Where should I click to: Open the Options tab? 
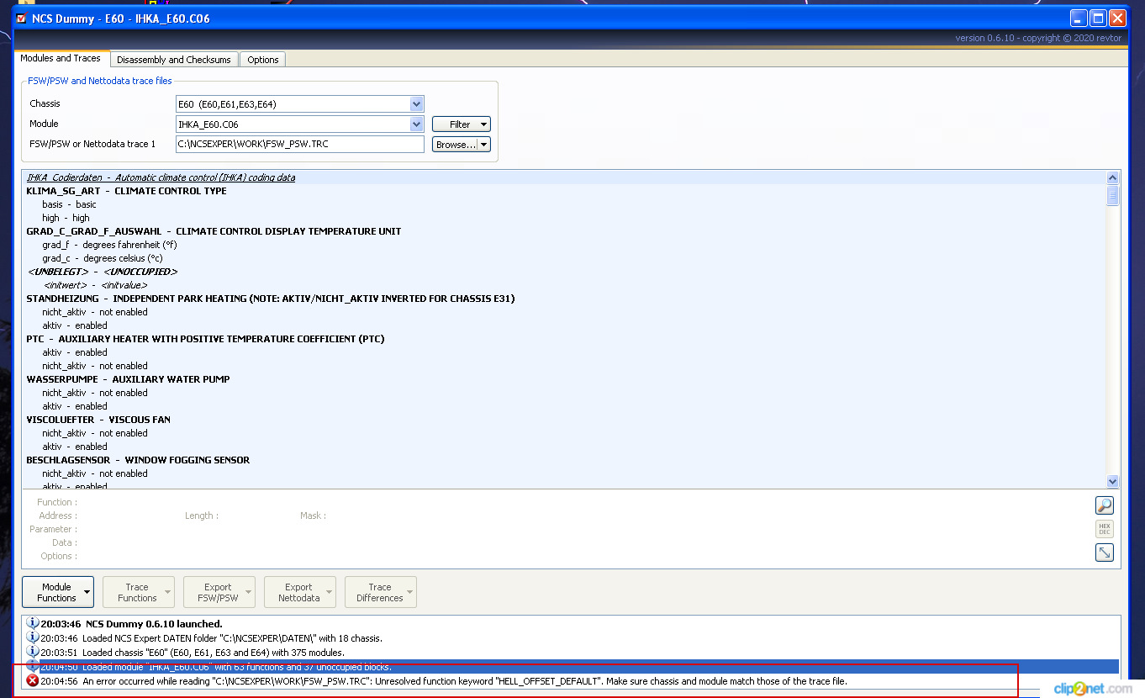(262, 60)
